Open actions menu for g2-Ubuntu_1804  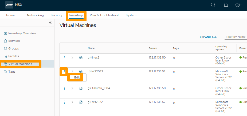coord(64,88)
